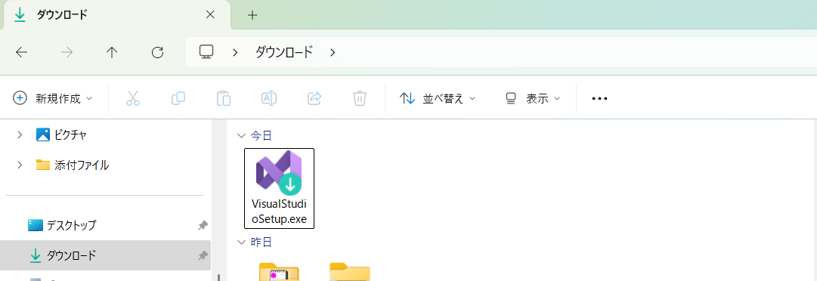Click the Forward navigation arrow
Image resolution: width=817 pixels, height=281 pixels.
tap(67, 52)
